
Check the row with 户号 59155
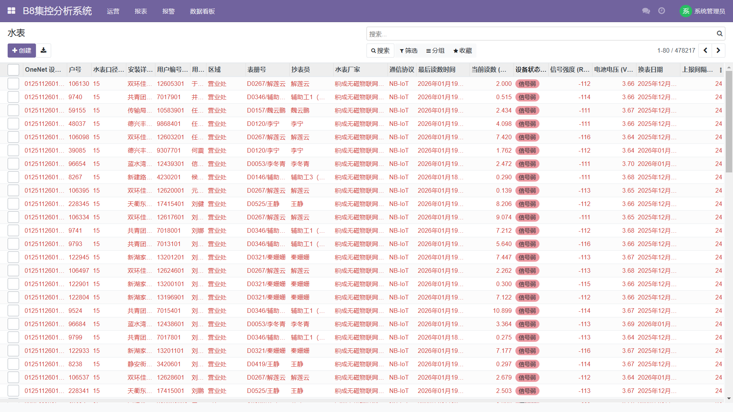13,110
